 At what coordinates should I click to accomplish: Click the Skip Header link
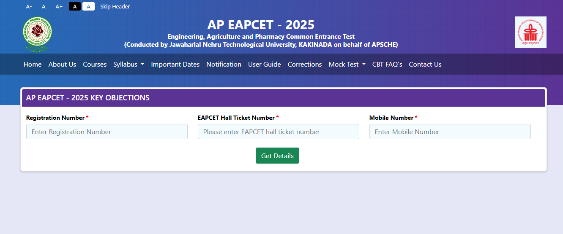(x=115, y=7)
